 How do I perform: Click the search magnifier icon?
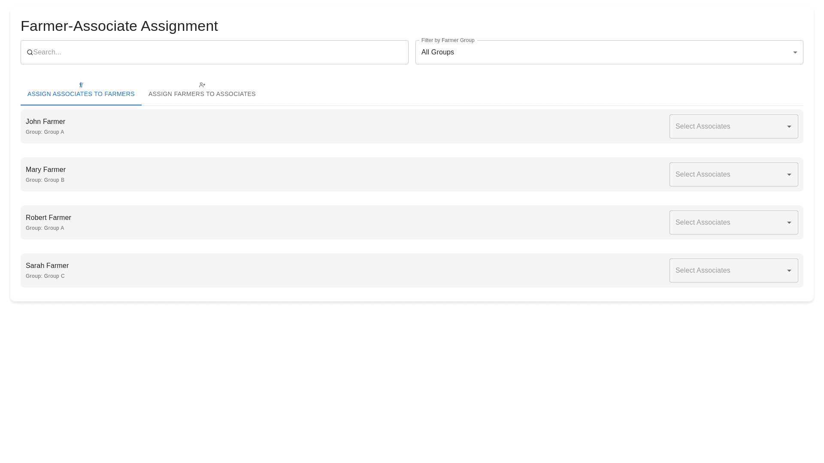pyautogui.click(x=30, y=52)
